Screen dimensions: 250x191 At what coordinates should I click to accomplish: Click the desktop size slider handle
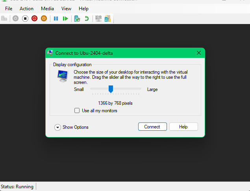(111, 89)
